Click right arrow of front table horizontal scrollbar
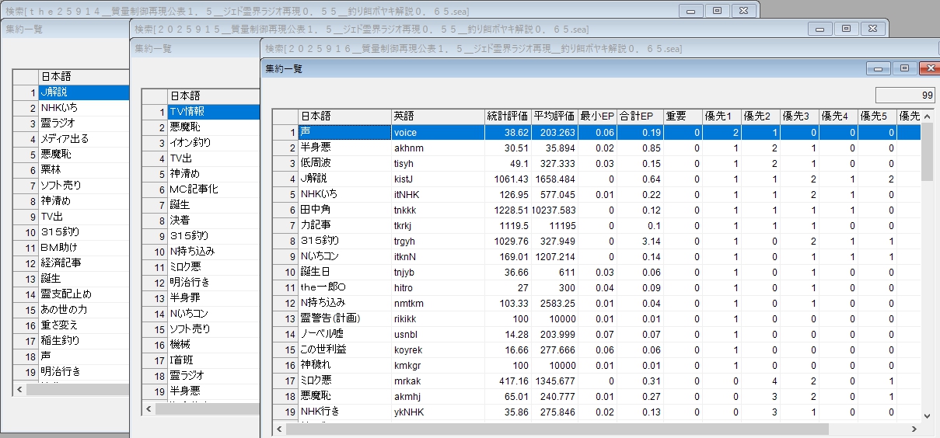This screenshot has height=438, width=940. point(915,429)
